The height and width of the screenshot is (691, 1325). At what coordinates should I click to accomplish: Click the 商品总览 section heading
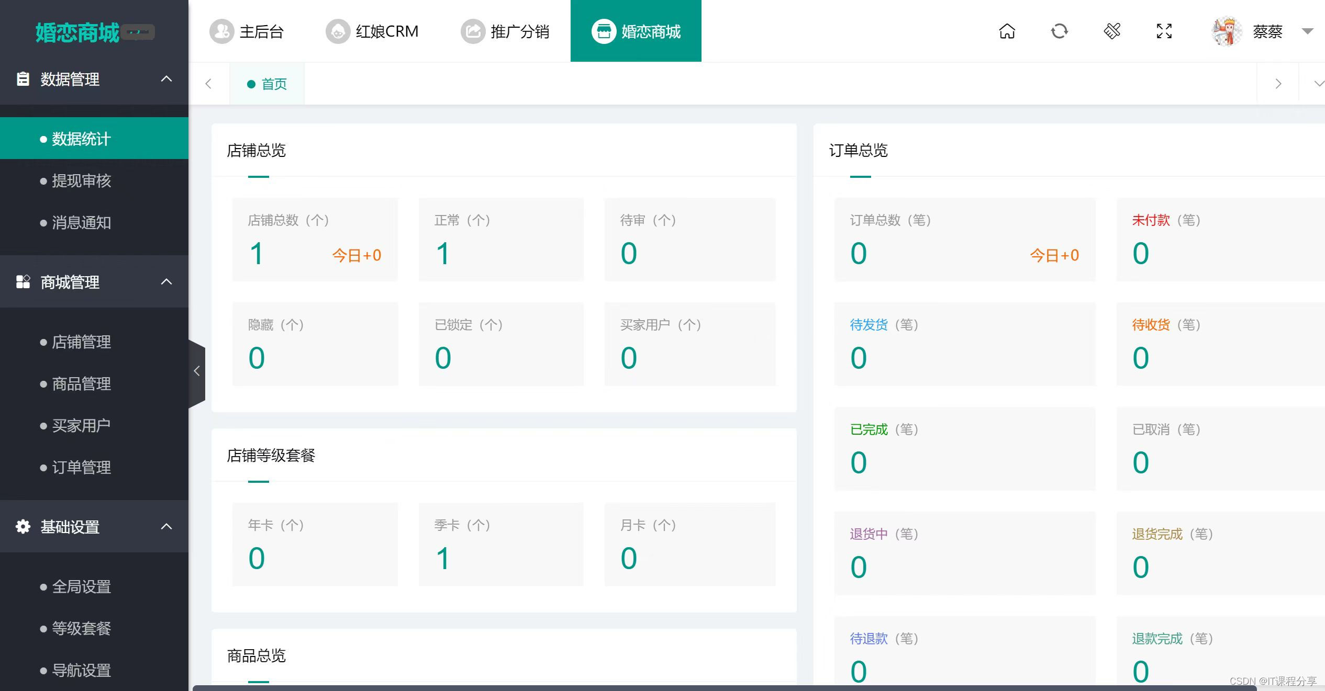tap(256, 655)
